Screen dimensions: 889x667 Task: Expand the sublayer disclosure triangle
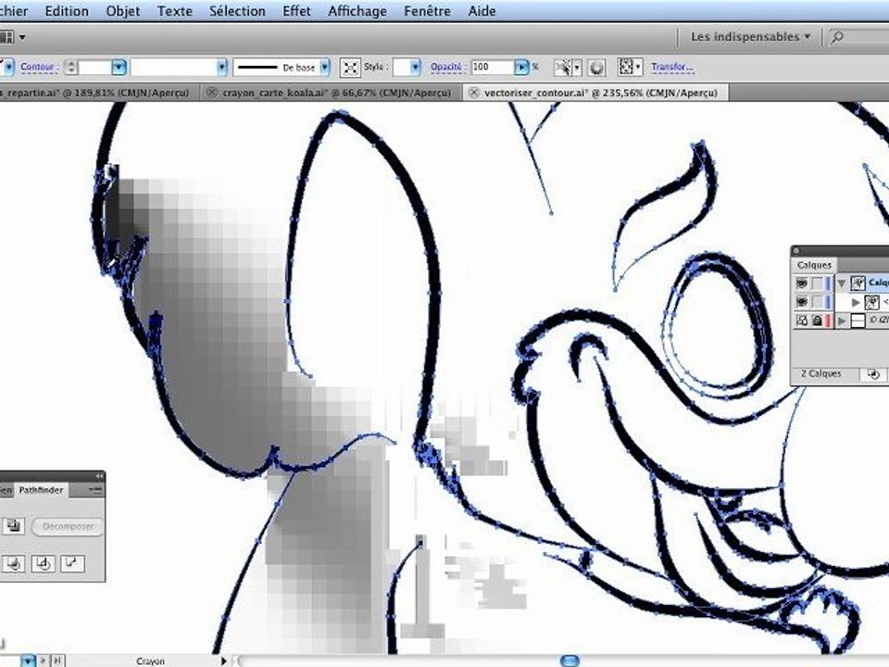coord(856,302)
